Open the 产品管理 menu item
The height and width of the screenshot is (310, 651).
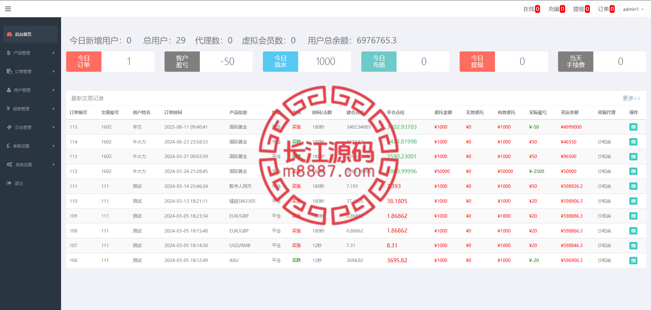point(31,53)
